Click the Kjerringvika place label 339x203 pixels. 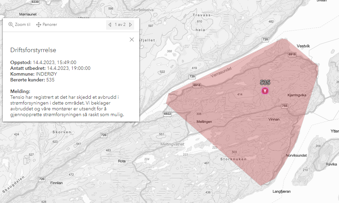pos(297,96)
